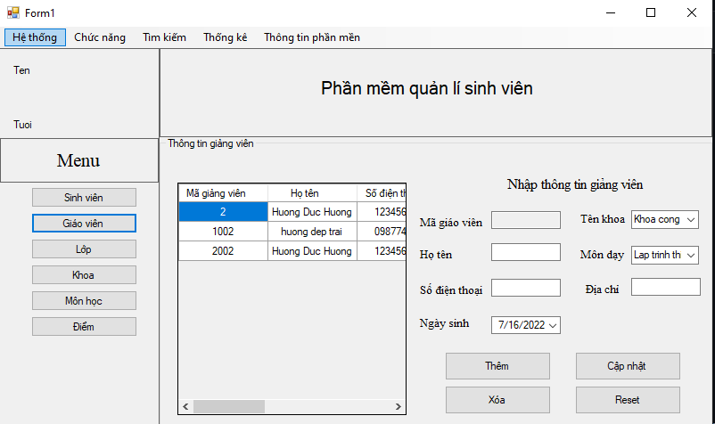Click the Họ tên column header
Viewport: 715px width, 424px height.
click(x=312, y=193)
